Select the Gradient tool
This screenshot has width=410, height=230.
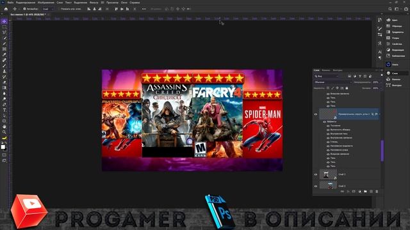(4, 88)
